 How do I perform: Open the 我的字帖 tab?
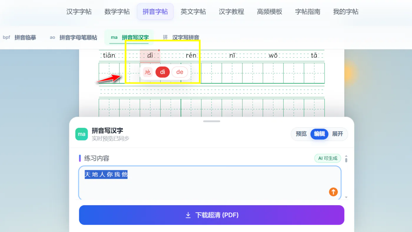[x=346, y=12]
